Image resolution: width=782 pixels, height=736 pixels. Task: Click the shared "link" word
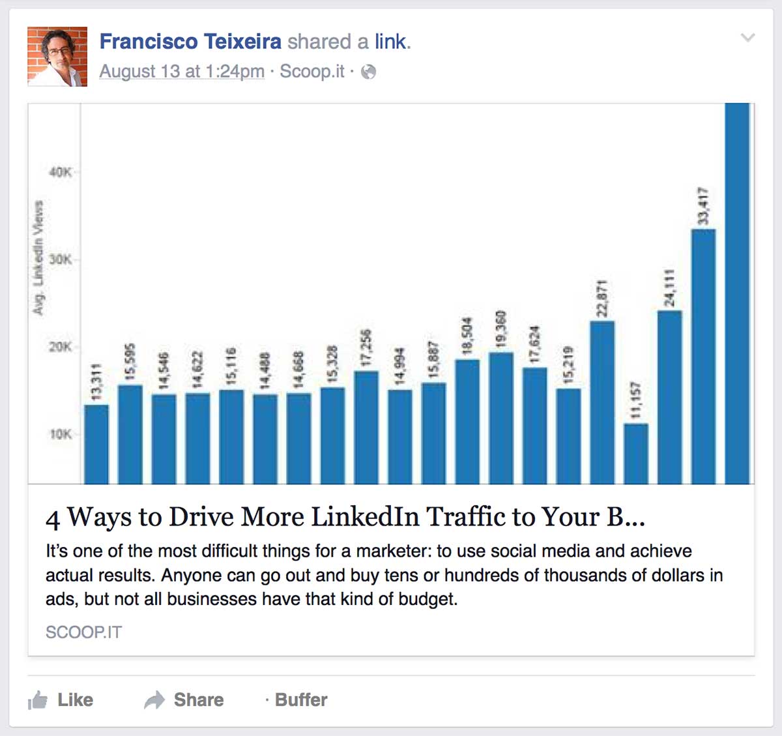pyautogui.click(x=390, y=42)
